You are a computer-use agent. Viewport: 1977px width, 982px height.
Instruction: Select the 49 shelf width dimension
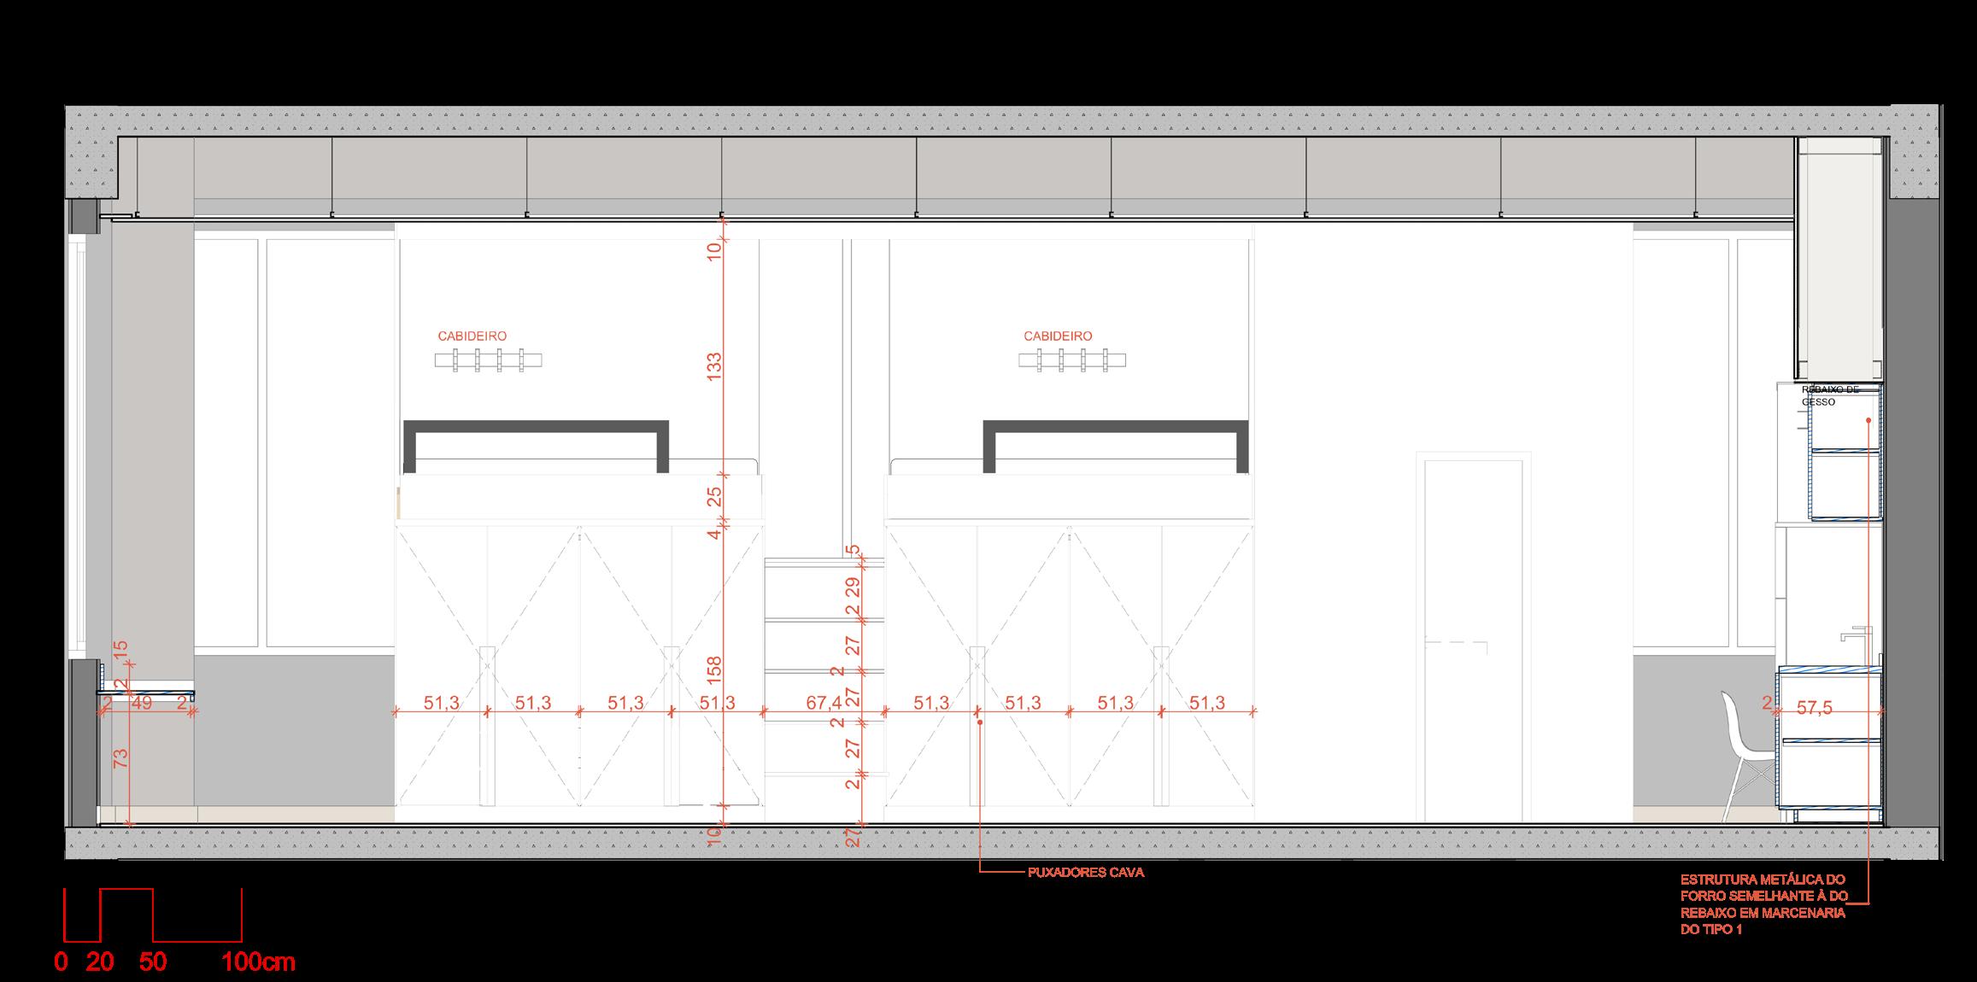(141, 703)
